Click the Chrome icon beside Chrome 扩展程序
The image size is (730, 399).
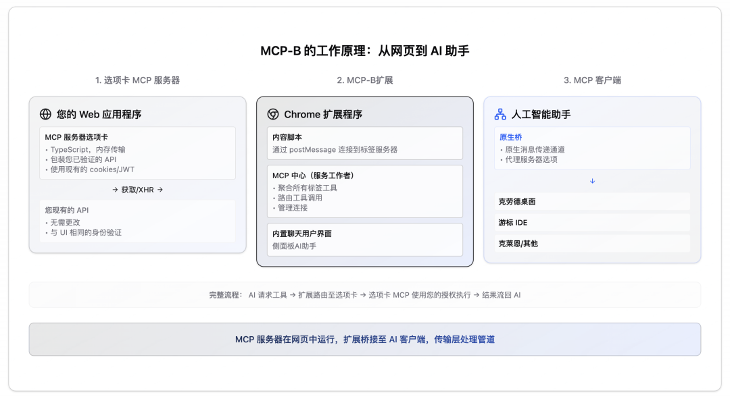pos(273,114)
